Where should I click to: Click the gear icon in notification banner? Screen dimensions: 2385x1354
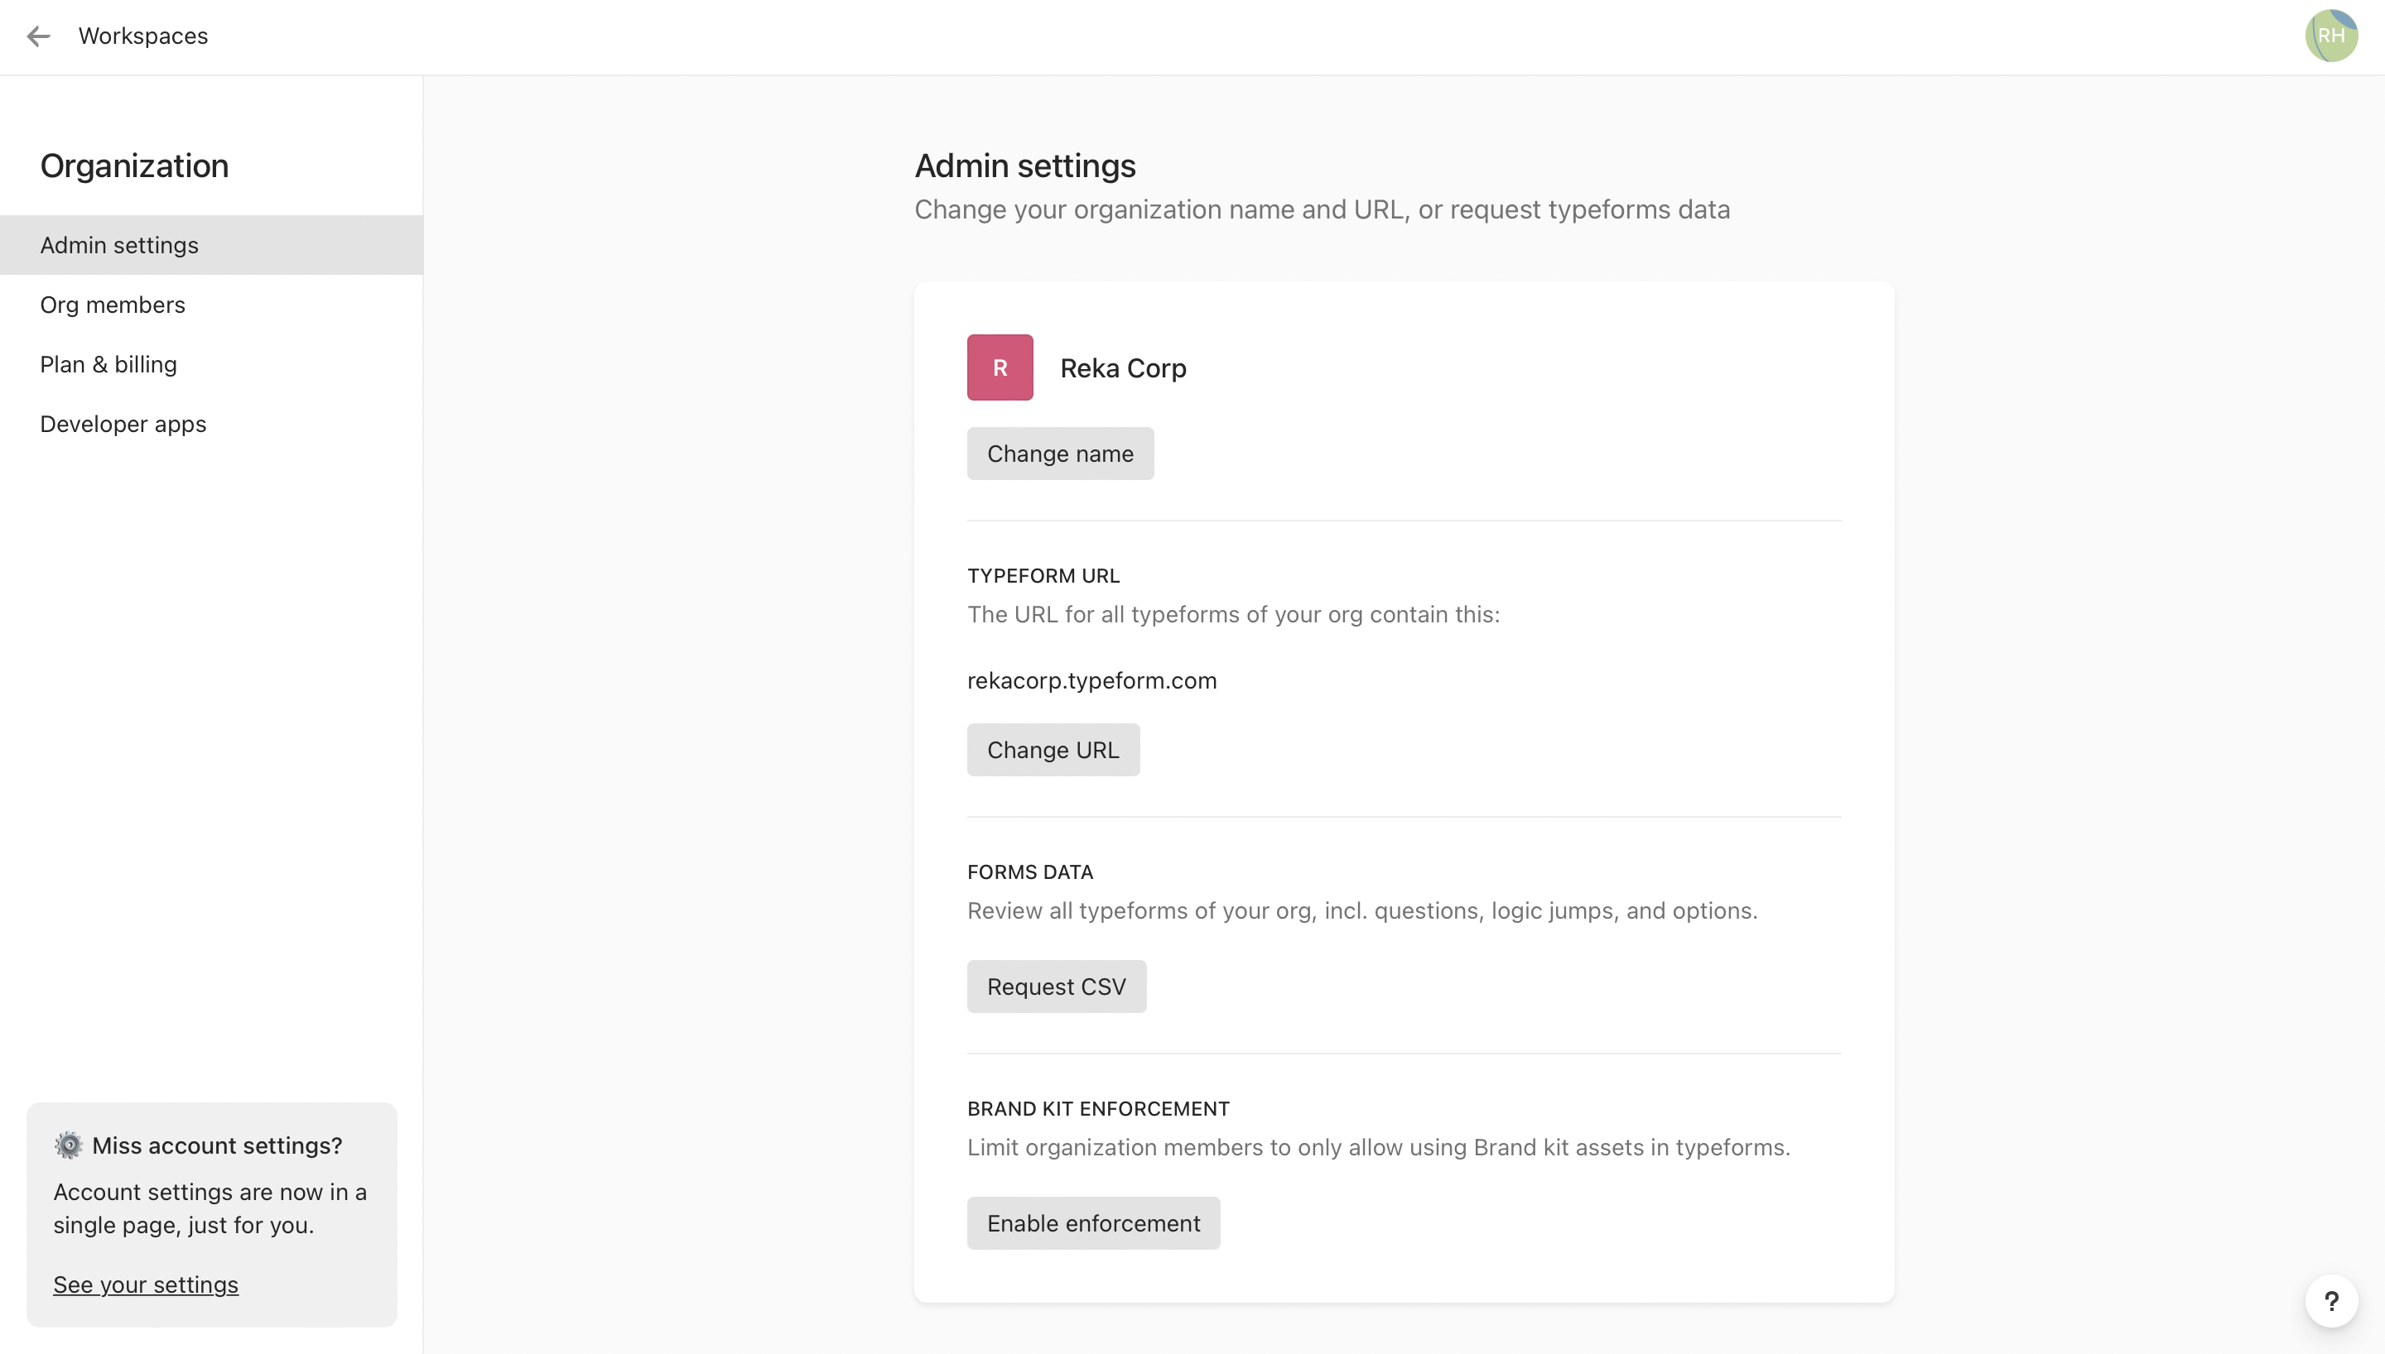pyautogui.click(x=67, y=1145)
